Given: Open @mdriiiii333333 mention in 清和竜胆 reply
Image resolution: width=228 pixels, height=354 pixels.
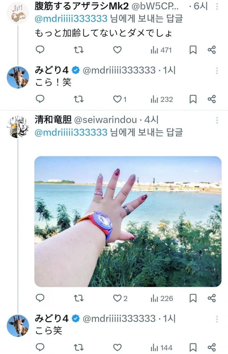Looking at the screenshot, I should click(71, 132).
